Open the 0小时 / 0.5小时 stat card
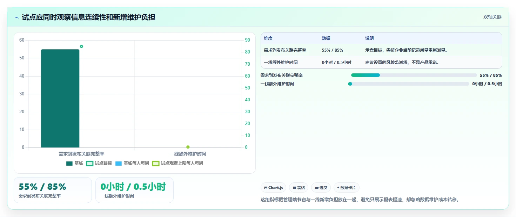The width and height of the screenshot is (516, 217). pyautogui.click(x=134, y=190)
